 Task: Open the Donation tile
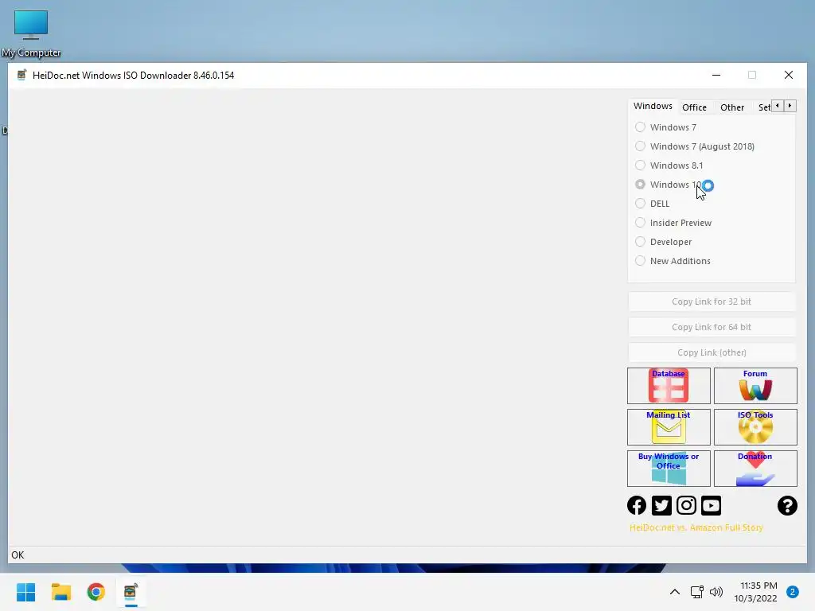click(x=755, y=468)
